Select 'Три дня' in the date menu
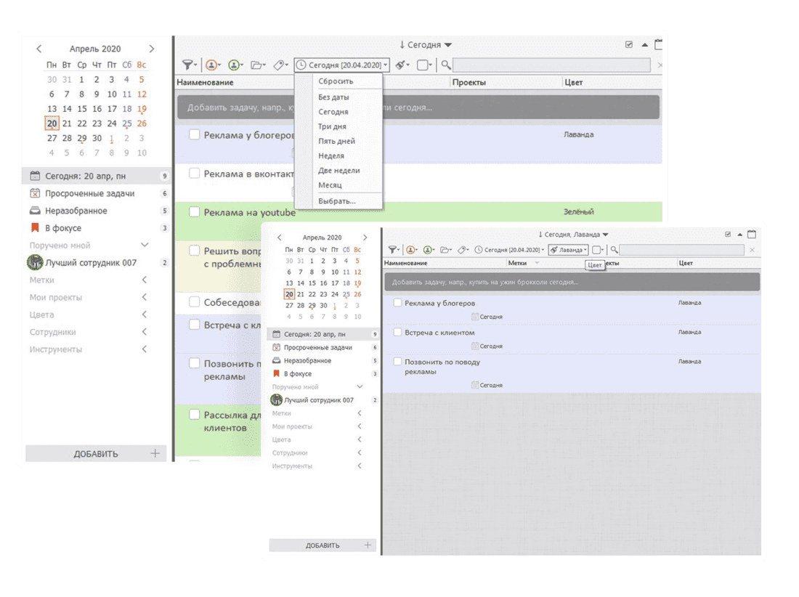 (x=332, y=126)
